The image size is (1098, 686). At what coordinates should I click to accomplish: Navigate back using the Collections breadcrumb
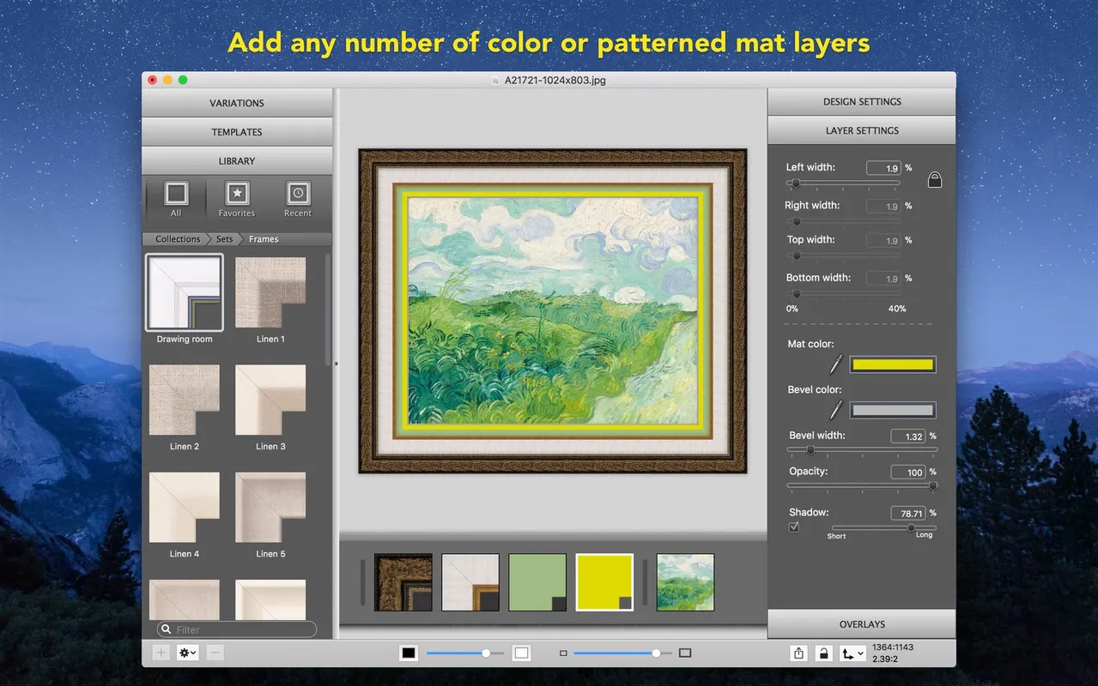click(176, 238)
